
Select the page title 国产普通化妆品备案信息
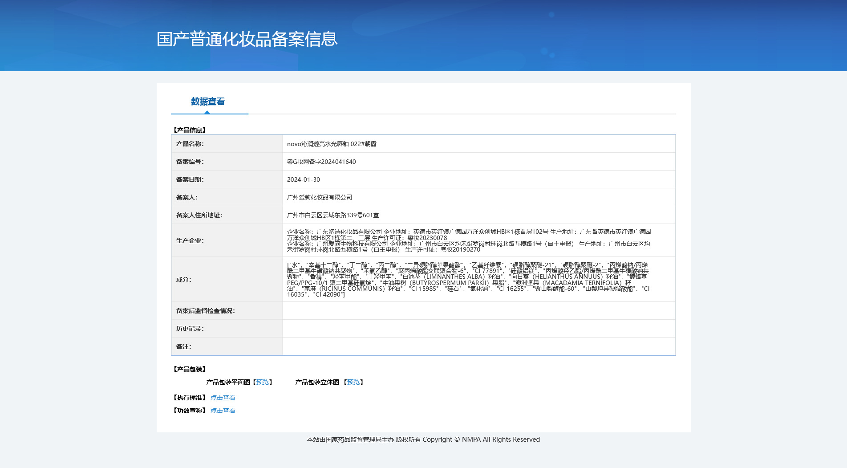pyautogui.click(x=247, y=39)
